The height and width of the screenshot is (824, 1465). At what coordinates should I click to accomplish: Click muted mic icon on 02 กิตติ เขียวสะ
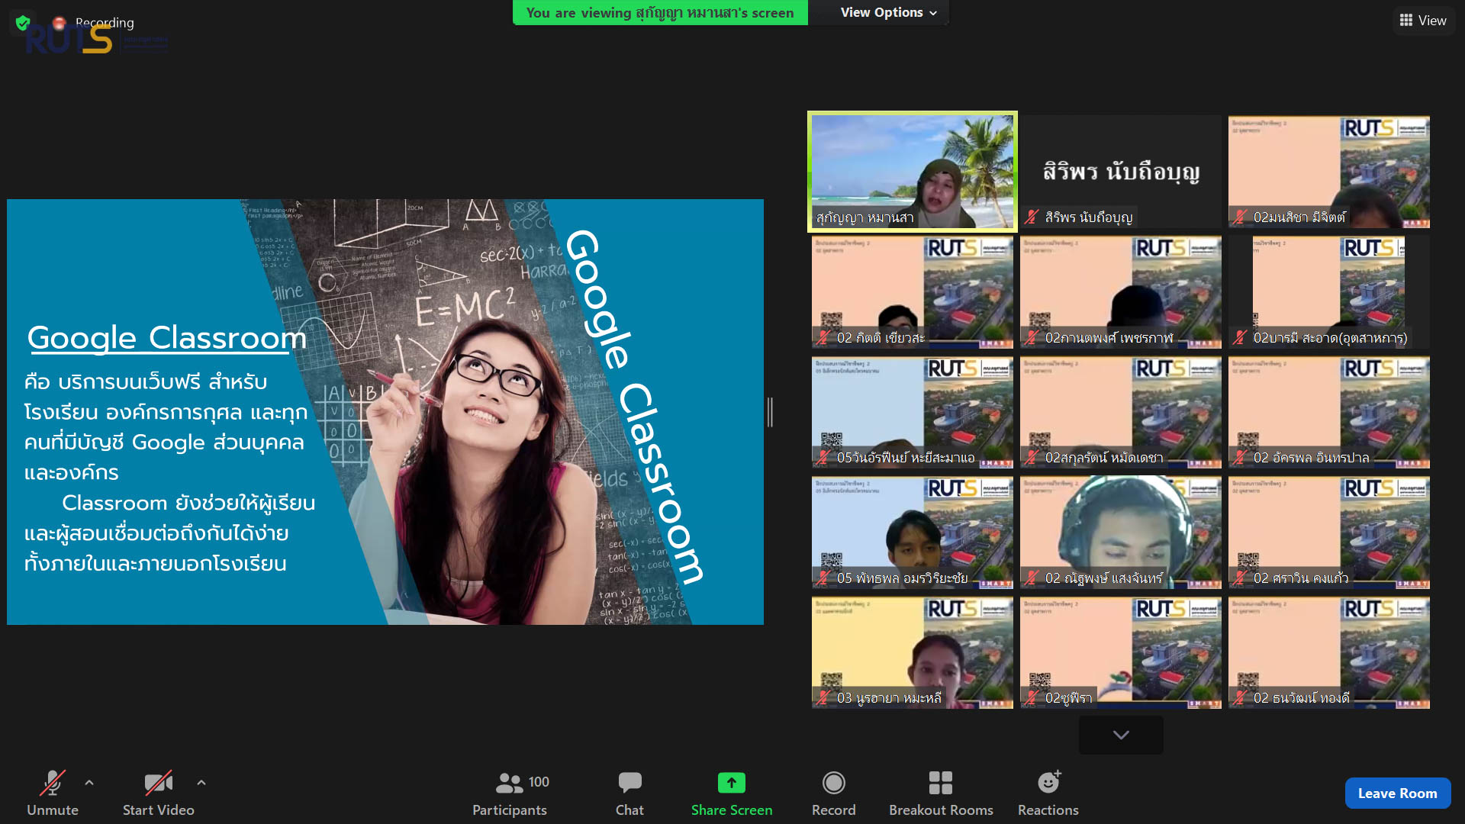(823, 338)
